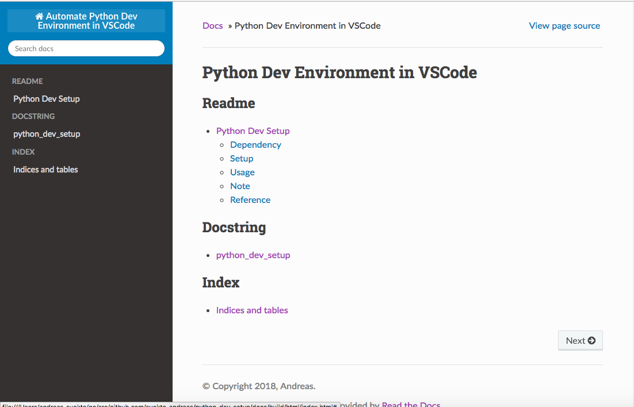Open the Read the Docs link in footer

tap(411, 404)
